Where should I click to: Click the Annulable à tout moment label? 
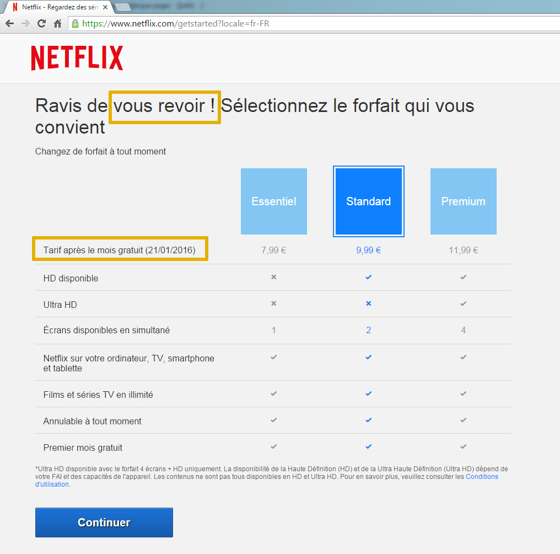pyautogui.click(x=92, y=422)
